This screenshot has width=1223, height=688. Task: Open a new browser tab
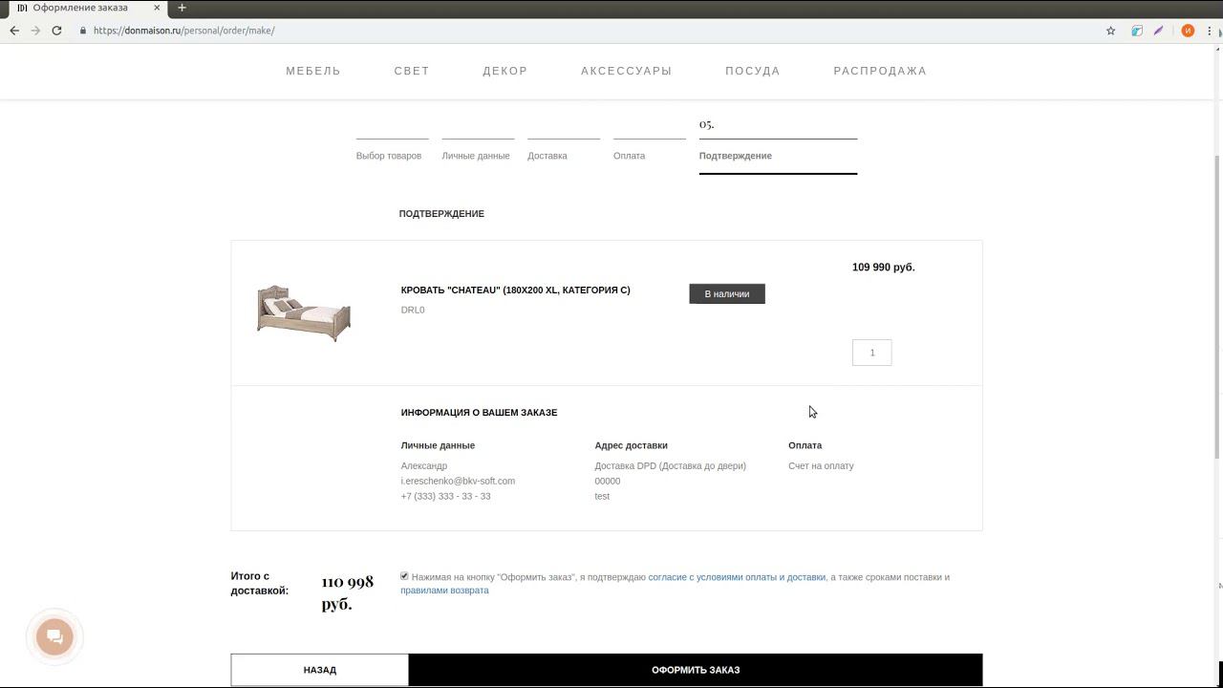point(182,8)
